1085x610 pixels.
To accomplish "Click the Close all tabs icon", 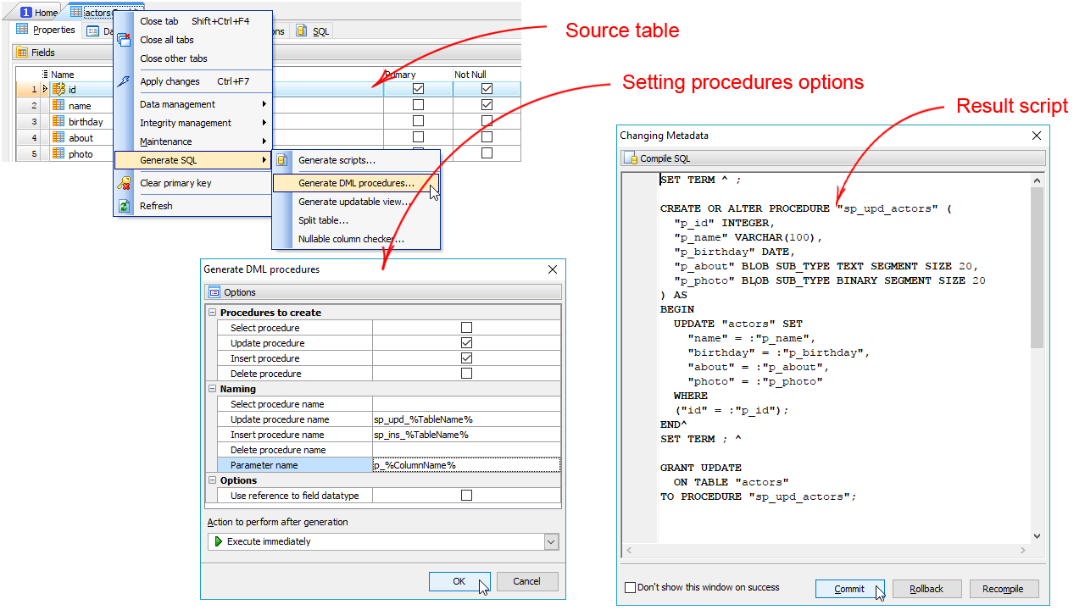I will (x=125, y=40).
